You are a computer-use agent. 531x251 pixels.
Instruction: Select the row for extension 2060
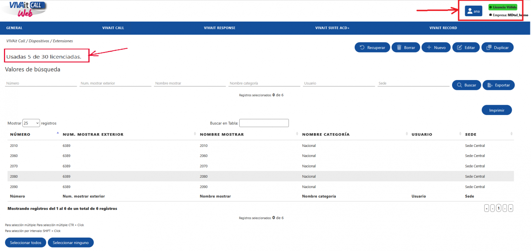click(x=261, y=156)
